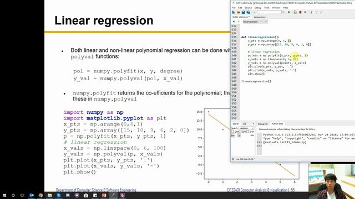Screen dimensions: 355x199
Task: Click the Cortana circle icon on taskbar
Action: click(x=13, y=195)
